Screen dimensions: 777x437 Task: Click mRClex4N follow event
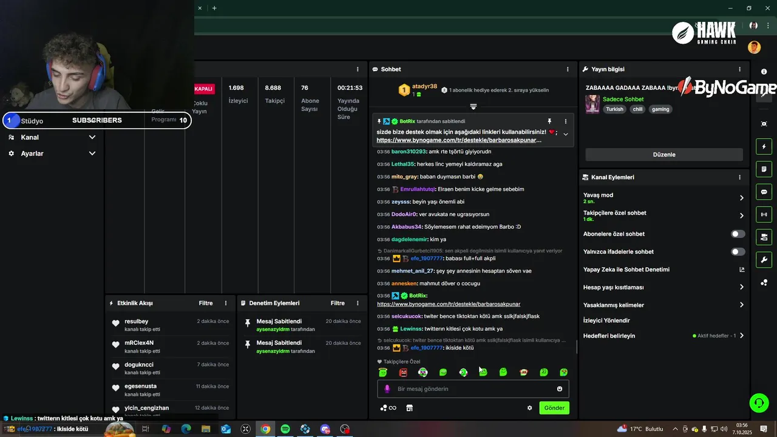coord(139,343)
